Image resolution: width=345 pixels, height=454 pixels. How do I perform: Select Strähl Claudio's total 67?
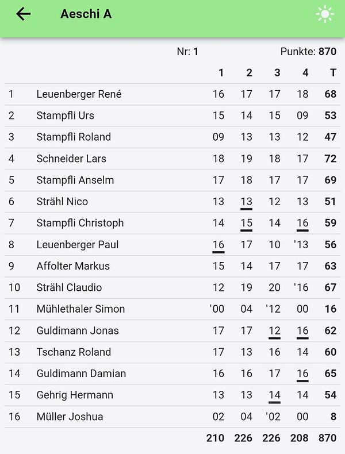click(x=330, y=287)
